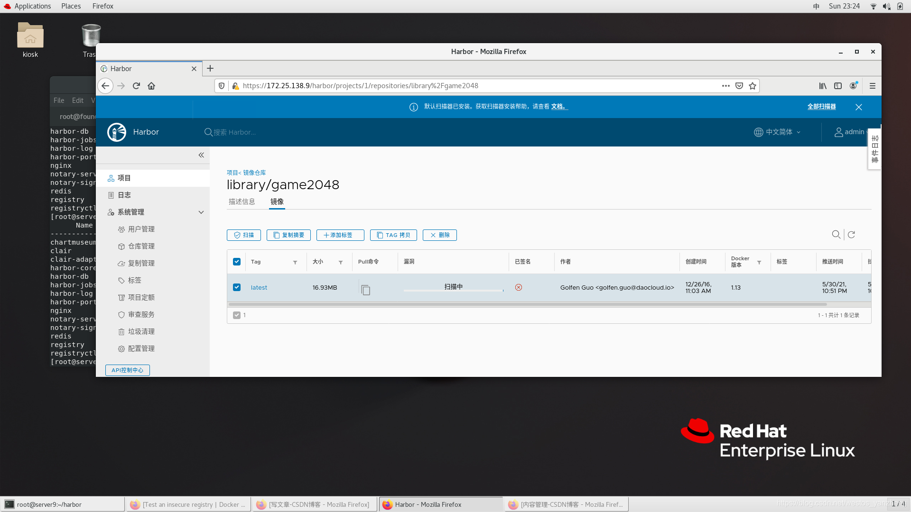Click the Harbor lighthouse logo

click(x=117, y=132)
